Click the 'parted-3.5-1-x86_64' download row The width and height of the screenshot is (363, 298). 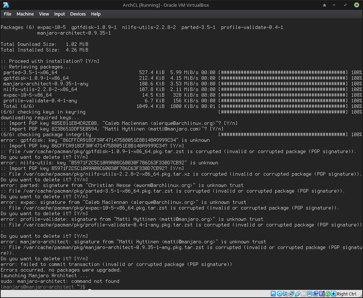(x=183, y=72)
